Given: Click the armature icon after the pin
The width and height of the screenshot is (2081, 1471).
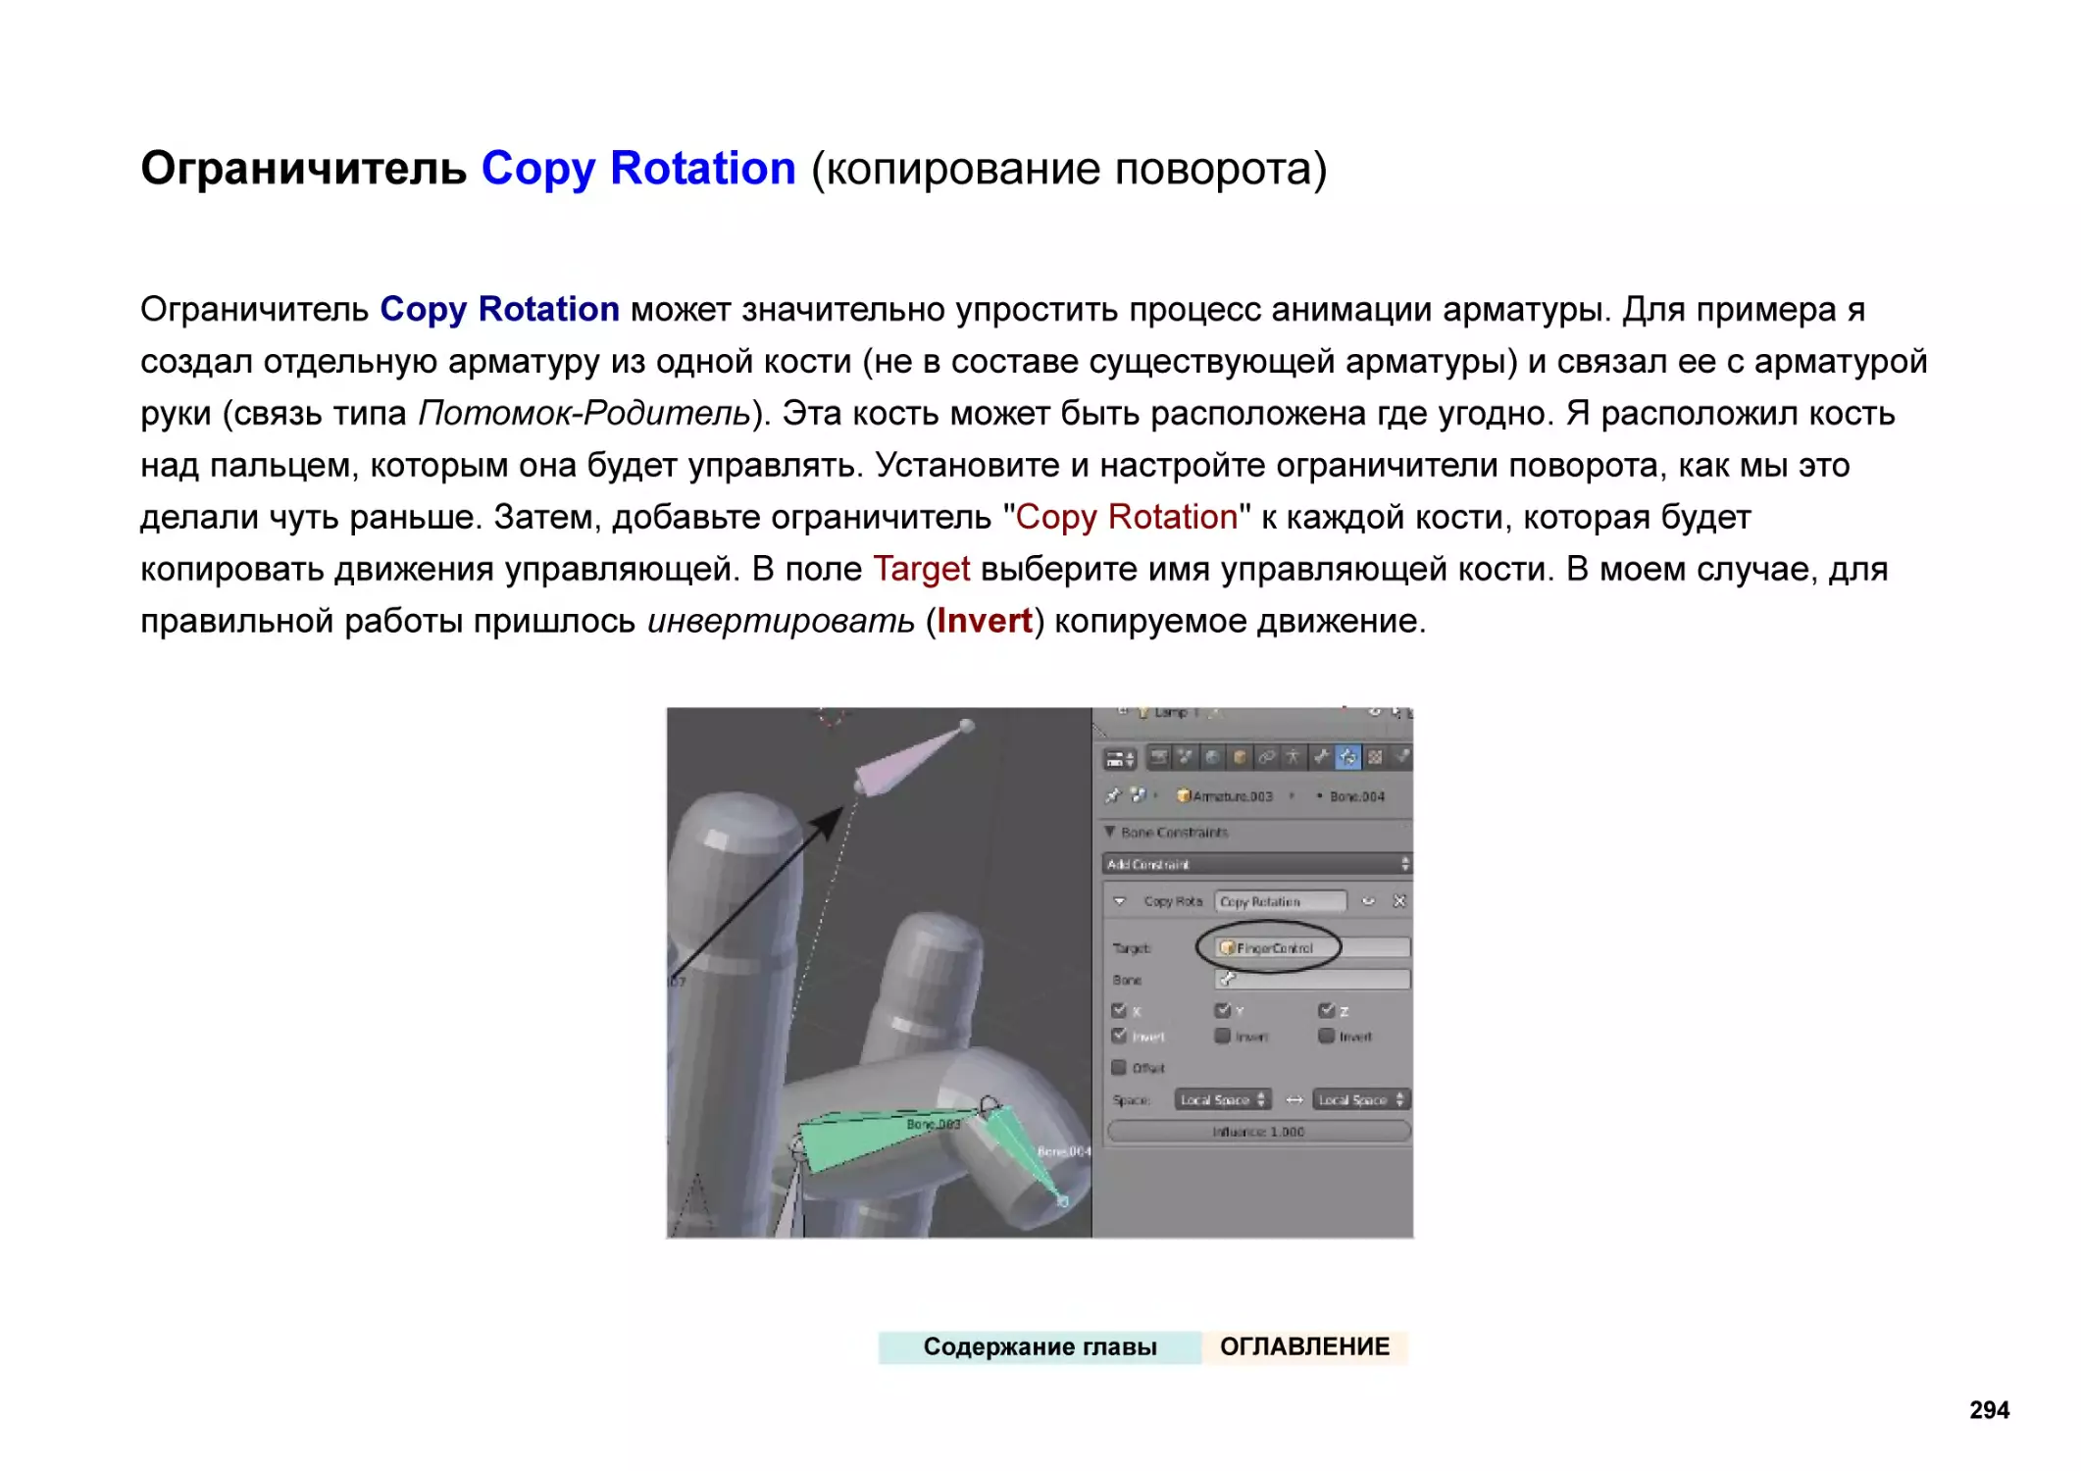Looking at the screenshot, I should pos(1139,795).
